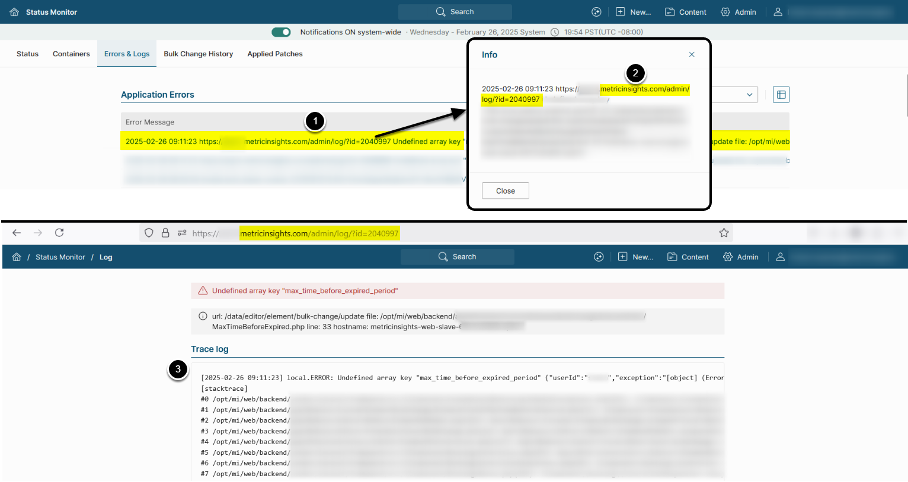The width and height of the screenshot is (908, 482).
Task: Click the Status Monitor title in top bar
Action: (52, 12)
